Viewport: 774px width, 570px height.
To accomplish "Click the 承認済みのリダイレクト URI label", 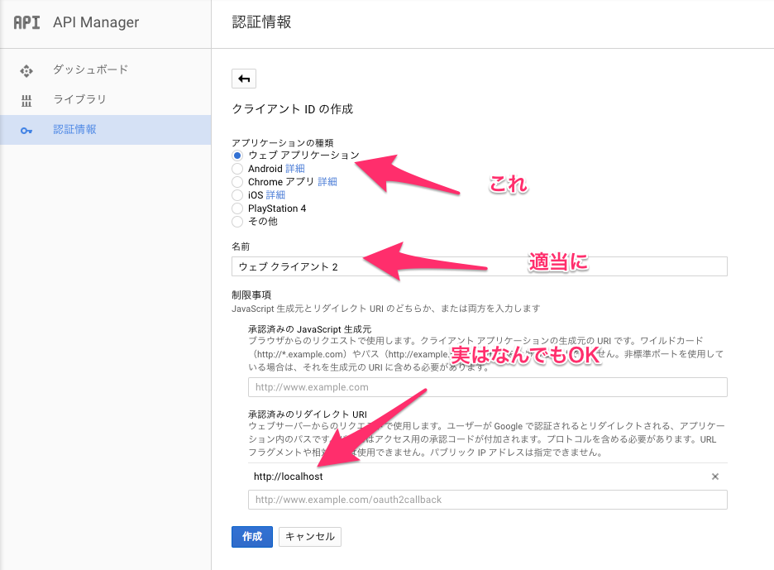I will coord(308,414).
